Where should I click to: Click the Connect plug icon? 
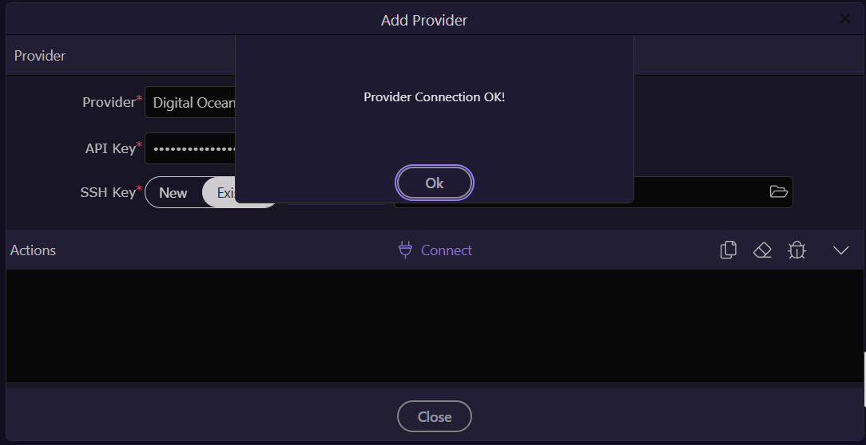pyautogui.click(x=406, y=250)
